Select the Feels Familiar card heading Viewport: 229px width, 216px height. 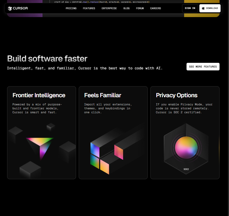point(103,95)
